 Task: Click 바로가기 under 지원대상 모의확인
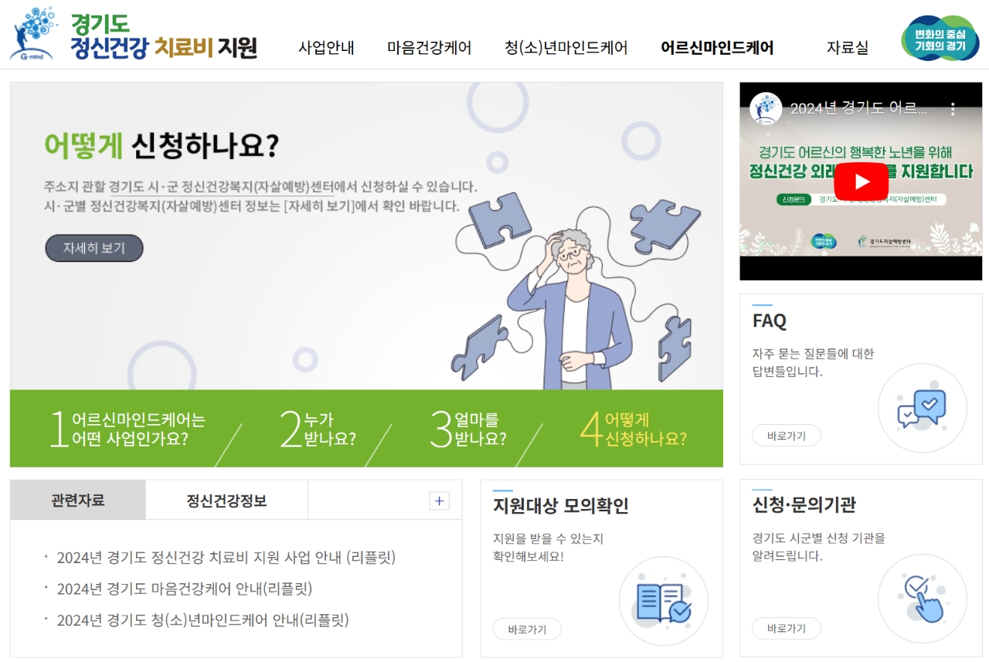tap(527, 629)
